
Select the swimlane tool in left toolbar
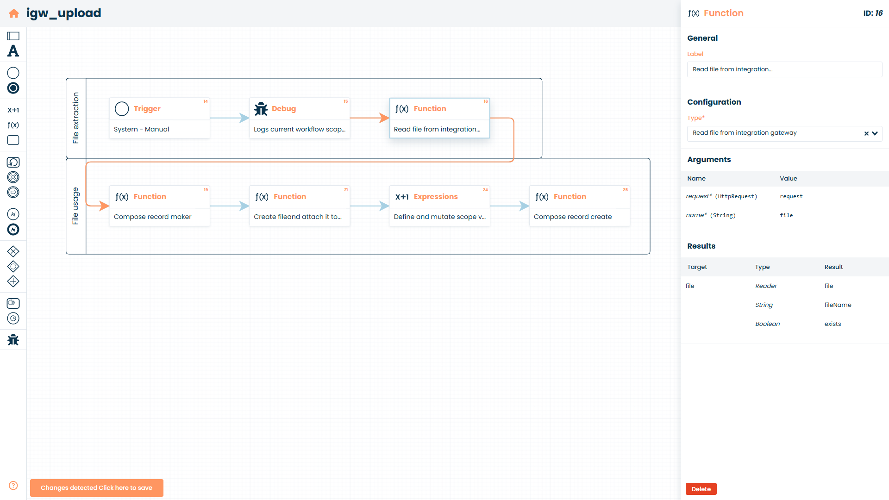(13, 36)
